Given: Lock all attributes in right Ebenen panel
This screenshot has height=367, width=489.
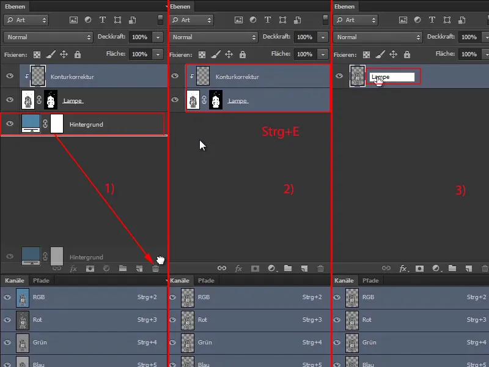Looking at the screenshot, I should pos(407,54).
